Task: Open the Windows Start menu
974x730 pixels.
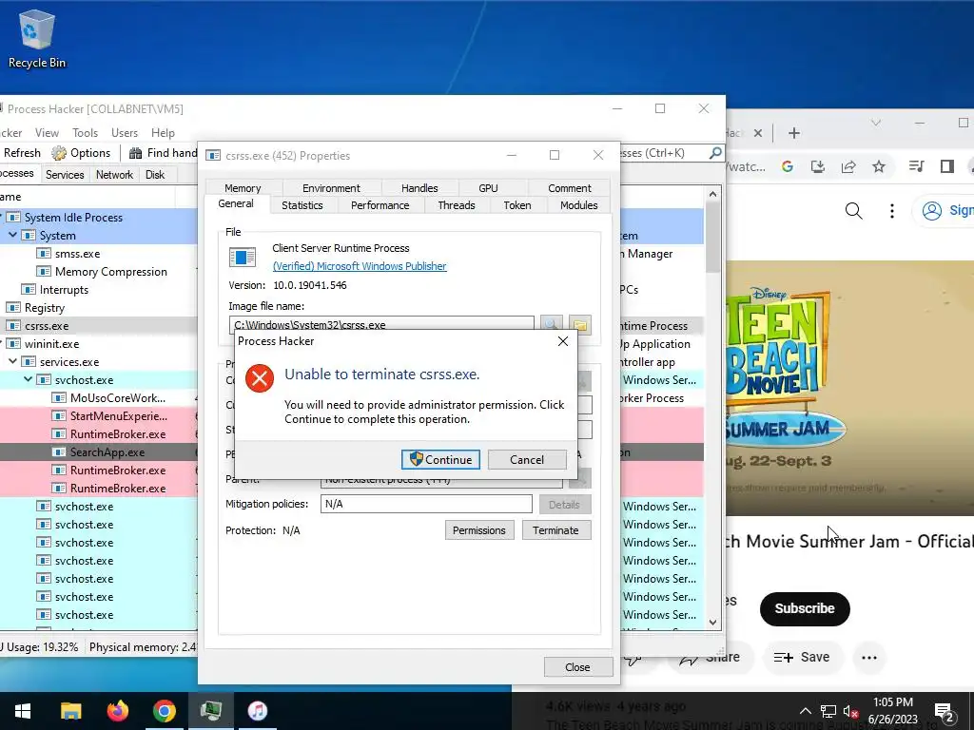Action: (x=23, y=711)
